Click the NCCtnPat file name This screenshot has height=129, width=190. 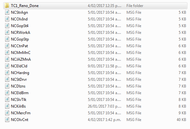[19, 46]
